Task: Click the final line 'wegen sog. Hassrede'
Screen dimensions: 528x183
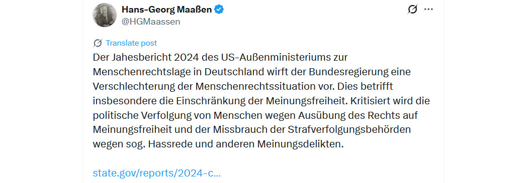Action: pyautogui.click(x=218, y=144)
